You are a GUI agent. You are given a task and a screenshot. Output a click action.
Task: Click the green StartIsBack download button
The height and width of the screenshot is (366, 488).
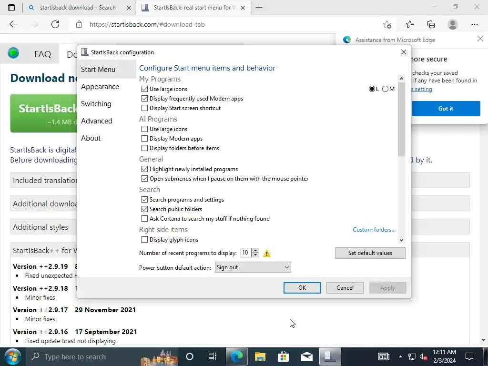point(43,113)
